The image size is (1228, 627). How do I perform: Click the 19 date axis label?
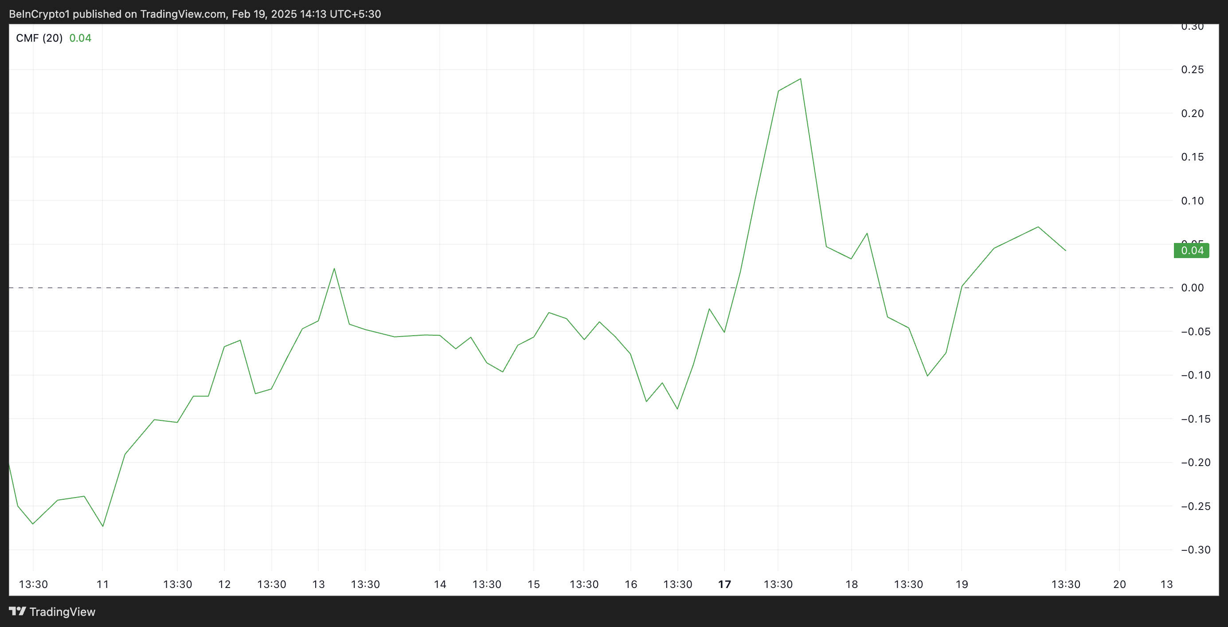(x=962, y=584)
